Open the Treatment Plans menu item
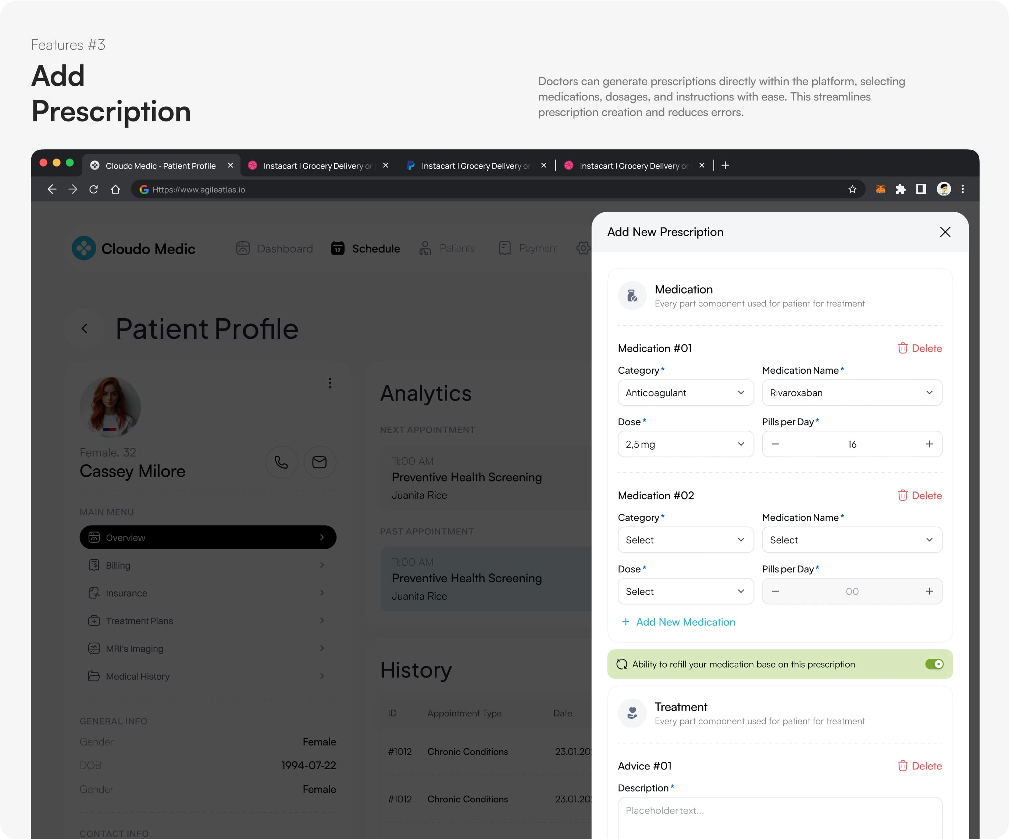The image size is (1009, 839). coord(207,621)
